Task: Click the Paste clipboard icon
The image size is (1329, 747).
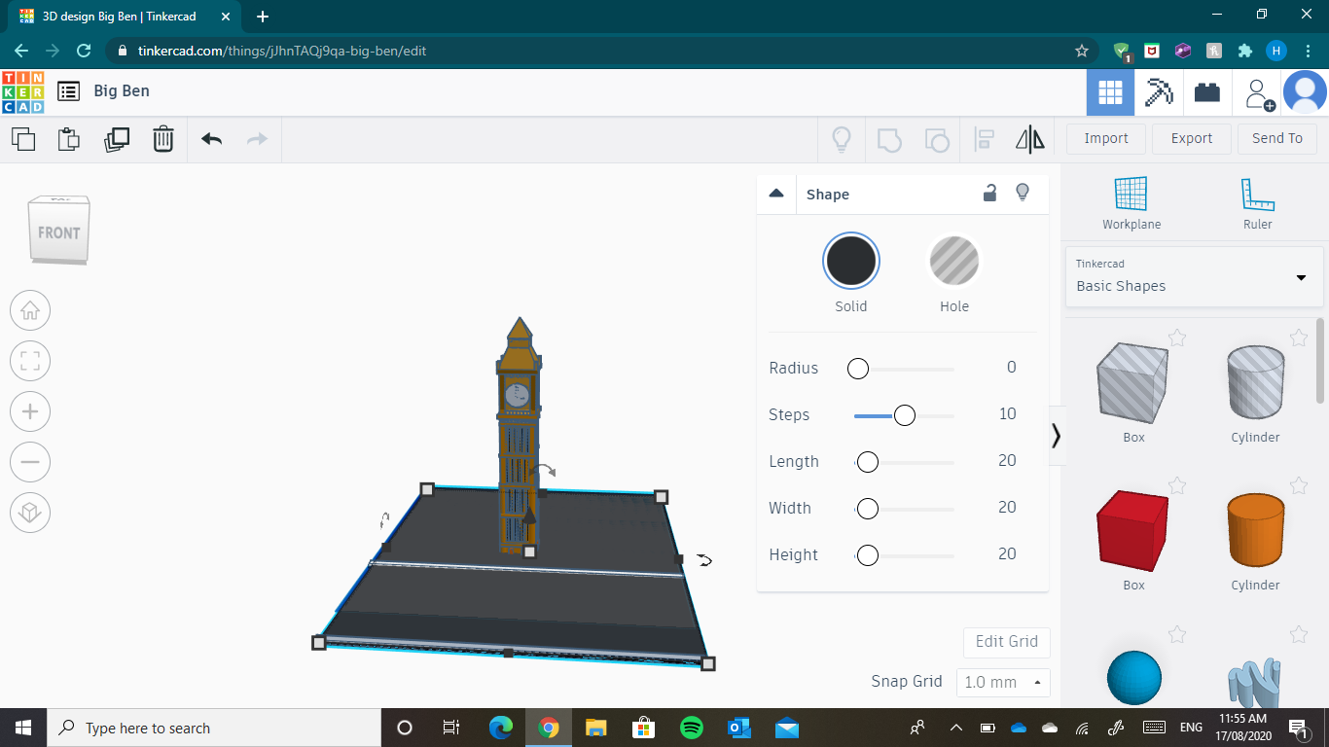Action: tap(69, 139)
